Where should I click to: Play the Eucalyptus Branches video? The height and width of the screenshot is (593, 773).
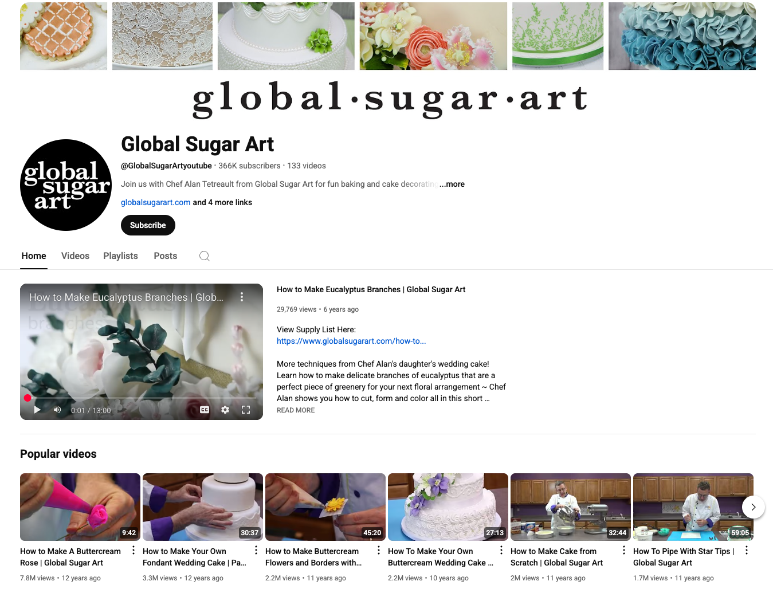click(x=37, y=410)
